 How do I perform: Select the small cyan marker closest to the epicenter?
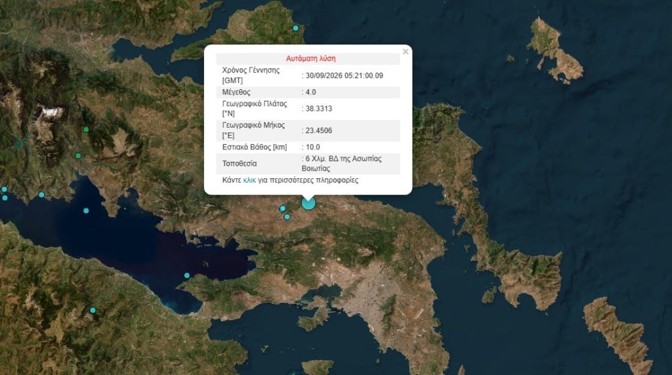[x=282, y=208]
